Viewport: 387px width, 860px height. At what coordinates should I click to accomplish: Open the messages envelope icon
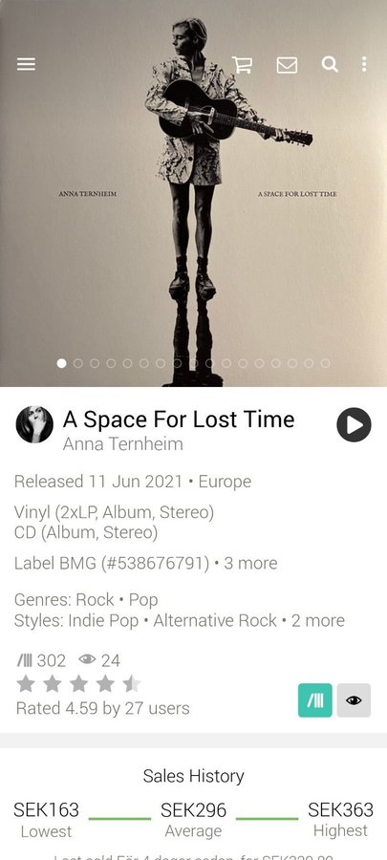click(x=287, y=65)
